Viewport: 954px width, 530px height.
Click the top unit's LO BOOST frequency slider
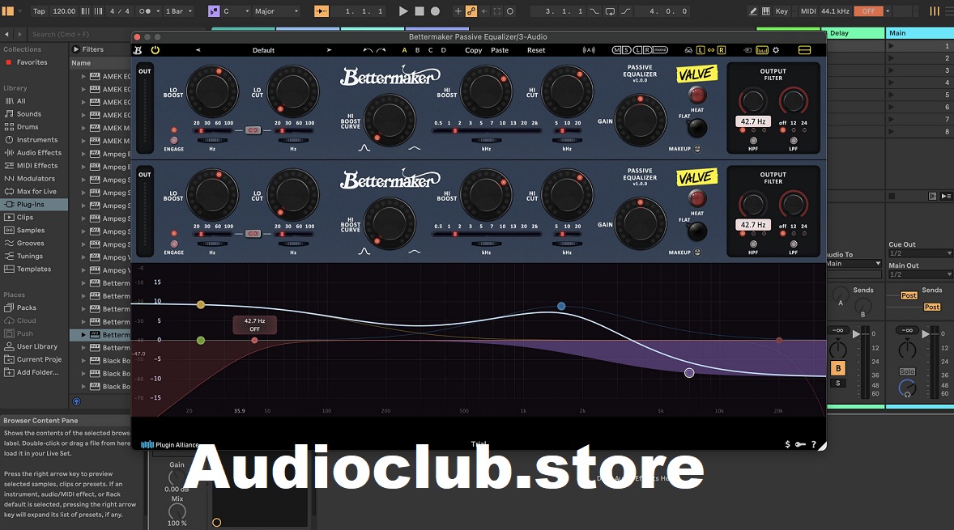tap(212, 130)
